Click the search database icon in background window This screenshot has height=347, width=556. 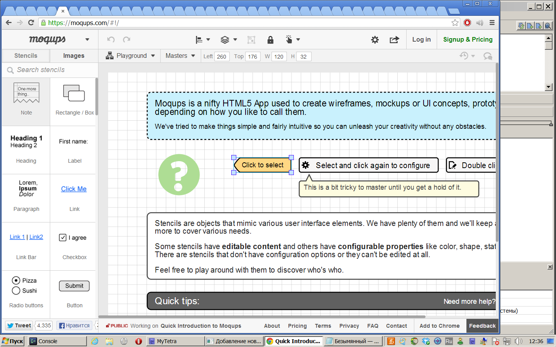(548, 26)
